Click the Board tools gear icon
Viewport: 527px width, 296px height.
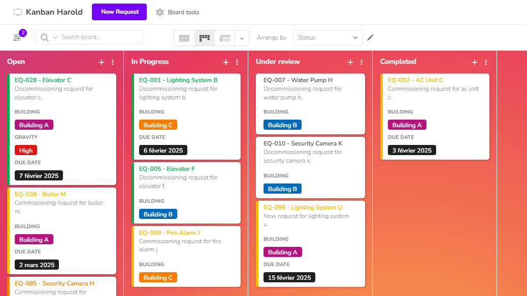coord(160,12)
